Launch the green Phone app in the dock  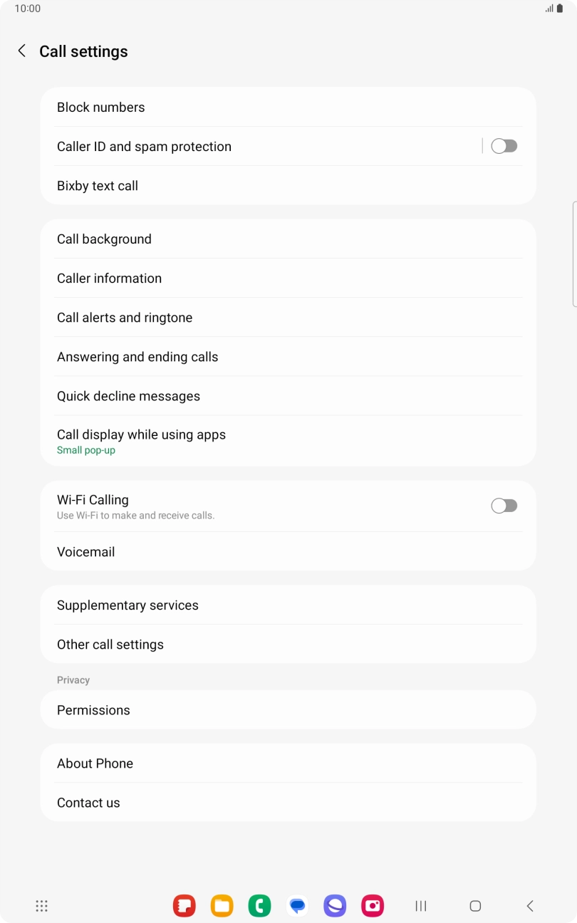click(260, 906)
